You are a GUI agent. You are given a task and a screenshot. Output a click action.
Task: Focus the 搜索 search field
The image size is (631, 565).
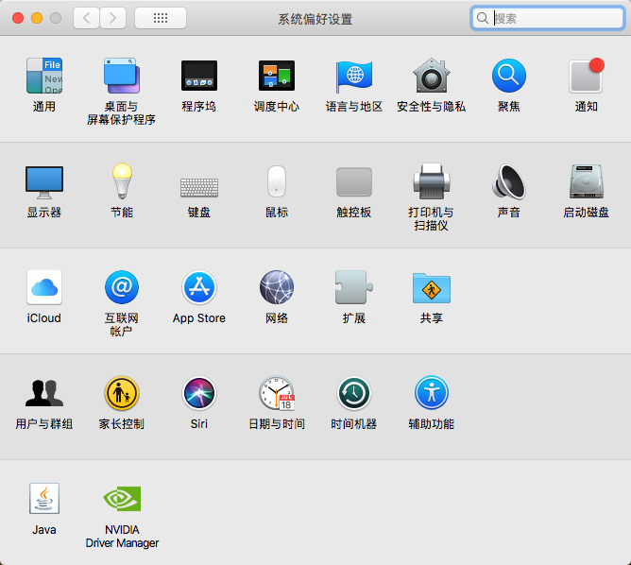tap(547, 18)
